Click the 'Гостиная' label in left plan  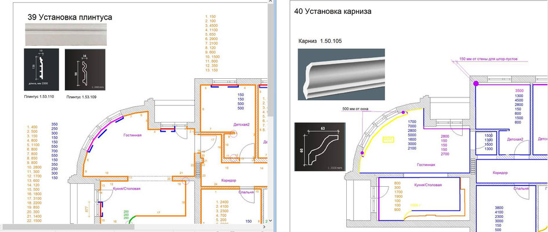pyautogui.click(x=132, y=135)
